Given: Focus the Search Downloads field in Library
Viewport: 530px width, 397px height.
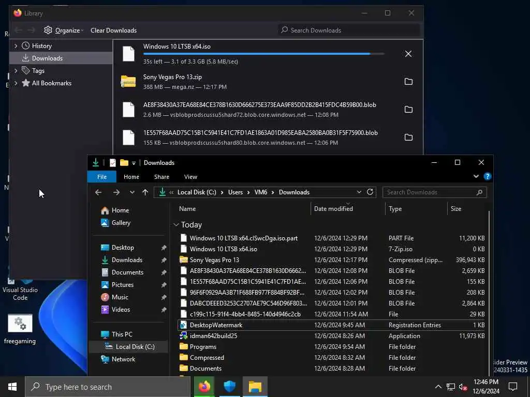Looking at the screenshot, I should [x=349, y=30].
